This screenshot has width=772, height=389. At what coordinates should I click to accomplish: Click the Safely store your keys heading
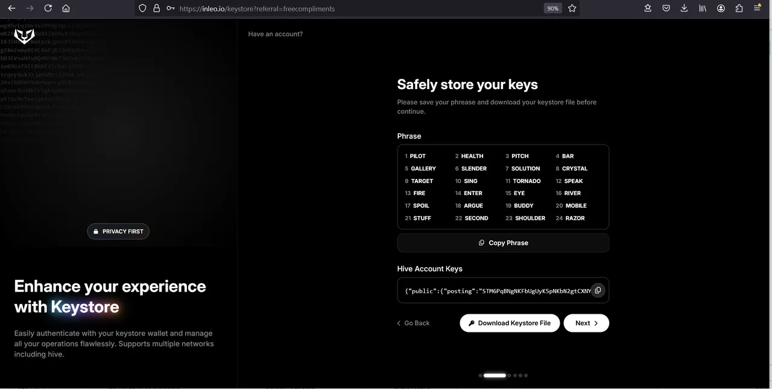pos(467,85)
